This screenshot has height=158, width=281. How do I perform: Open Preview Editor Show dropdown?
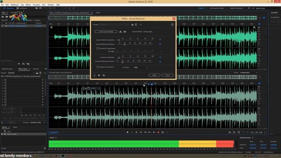(249, 72)
